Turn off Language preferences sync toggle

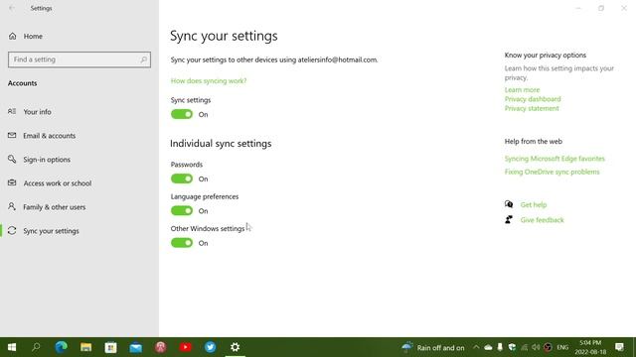pyautogui.click(x=182, y=210)
